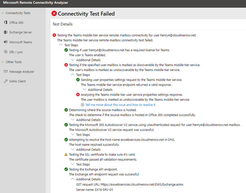Click the Office 365 sidebar icon
246x193 pixels.
click(6, 23)
